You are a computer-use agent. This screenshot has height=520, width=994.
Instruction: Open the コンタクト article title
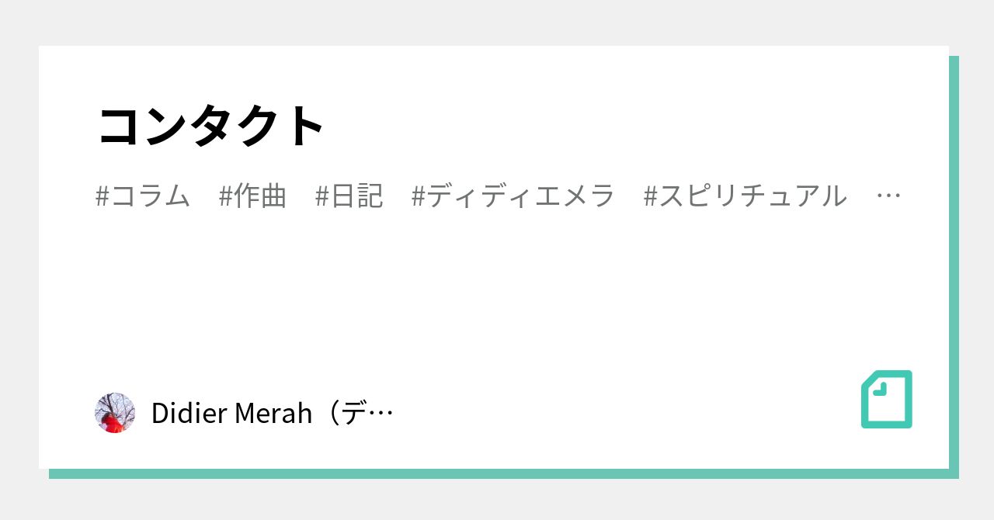[x=211, y=126]
